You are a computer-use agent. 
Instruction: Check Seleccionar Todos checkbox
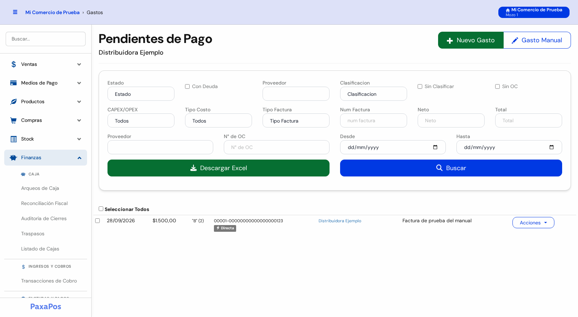pyautogui.click(x=101, y=209)
